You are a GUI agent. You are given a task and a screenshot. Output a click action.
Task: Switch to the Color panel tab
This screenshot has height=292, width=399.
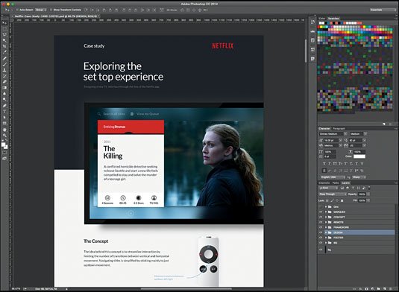tap(322, 19)
